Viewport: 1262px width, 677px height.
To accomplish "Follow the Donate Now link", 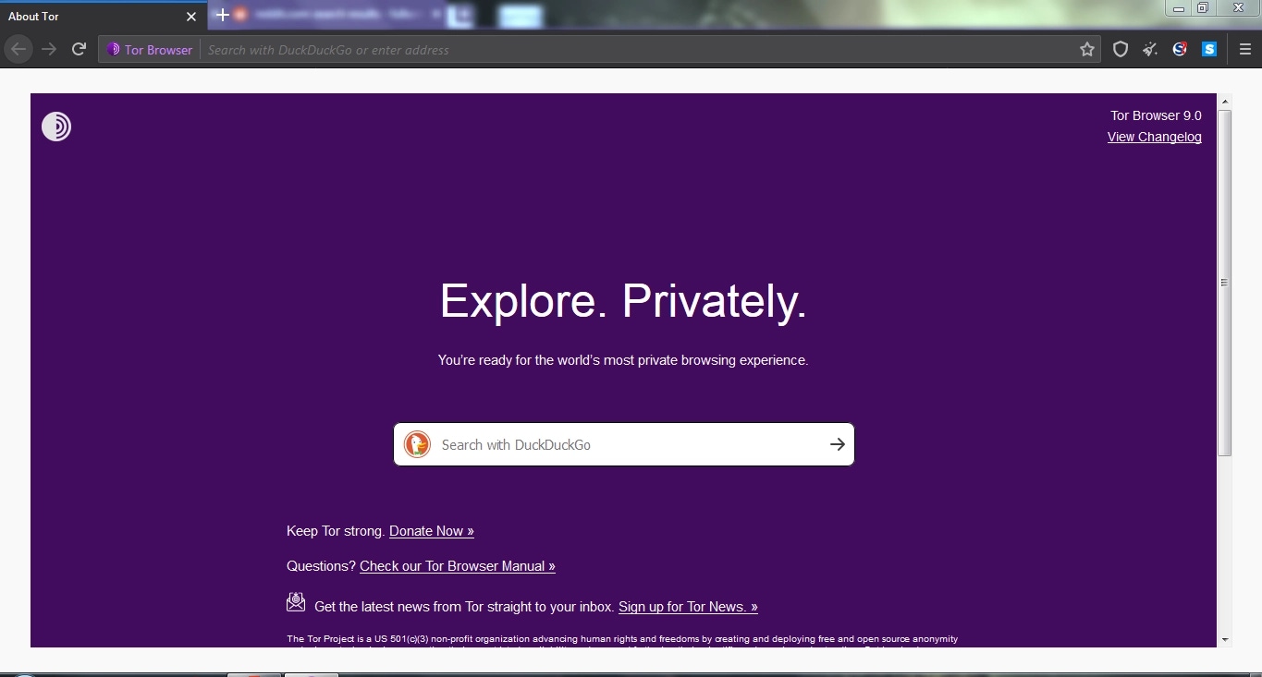I will [x=432, y=531].
